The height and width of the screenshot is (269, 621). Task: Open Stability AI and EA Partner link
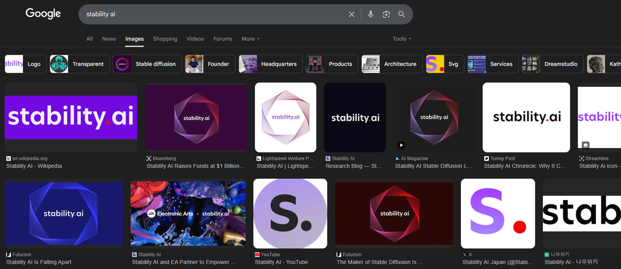click(x=184, y=262)
